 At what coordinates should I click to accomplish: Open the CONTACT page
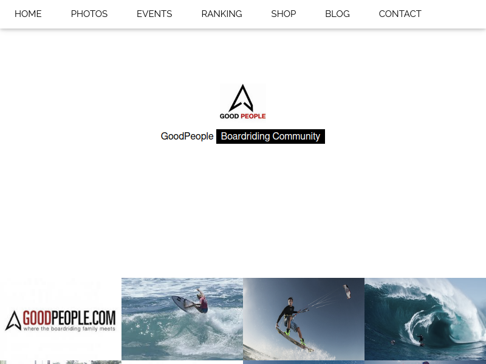[x=400, y=14]
